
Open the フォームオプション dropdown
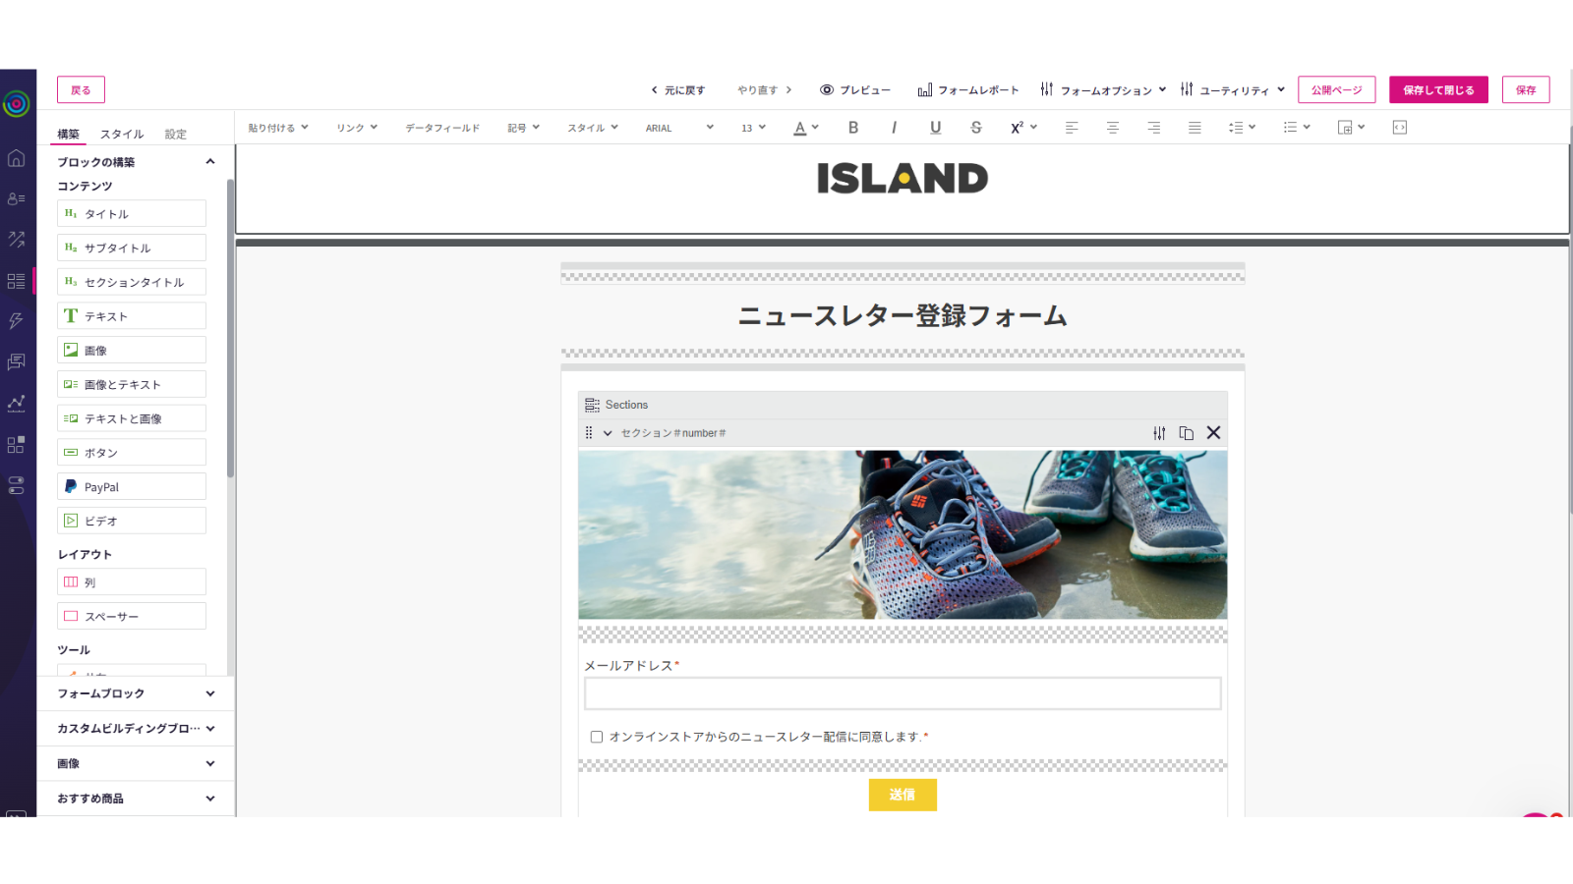[1103, 89]
